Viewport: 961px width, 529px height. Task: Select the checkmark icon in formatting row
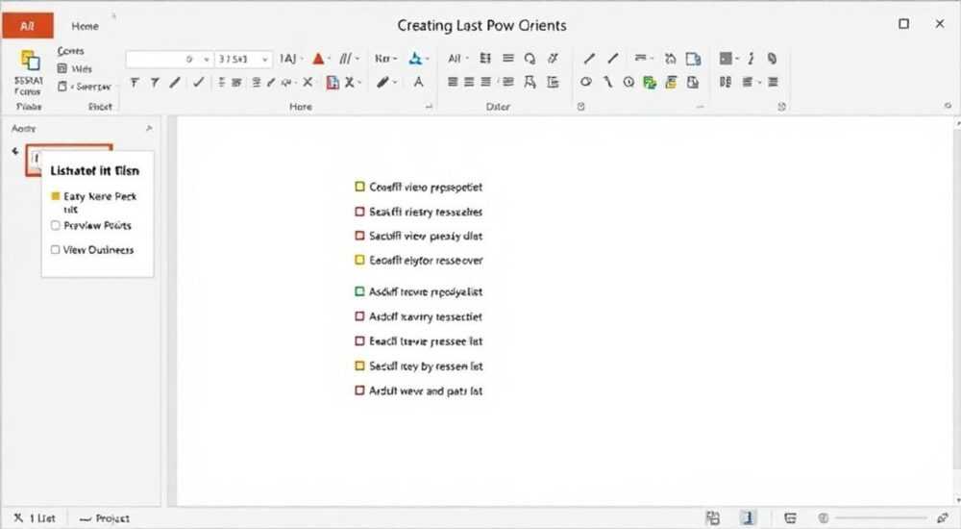click(198, 82)
